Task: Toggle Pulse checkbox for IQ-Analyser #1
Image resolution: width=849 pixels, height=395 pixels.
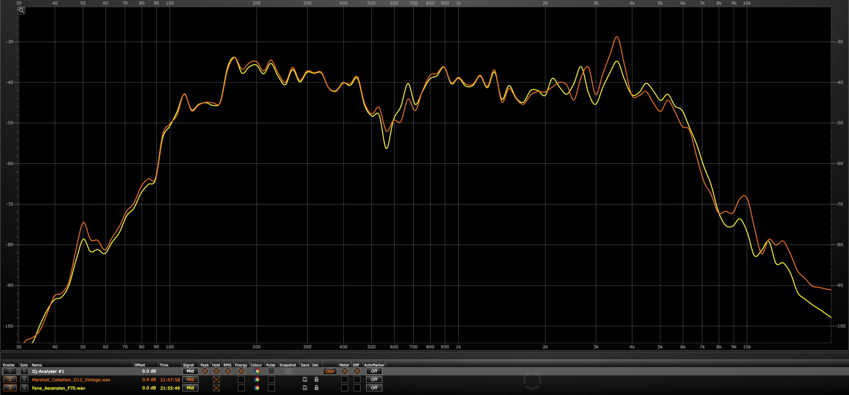Action: pyautogui.click(x=271, y=371)
